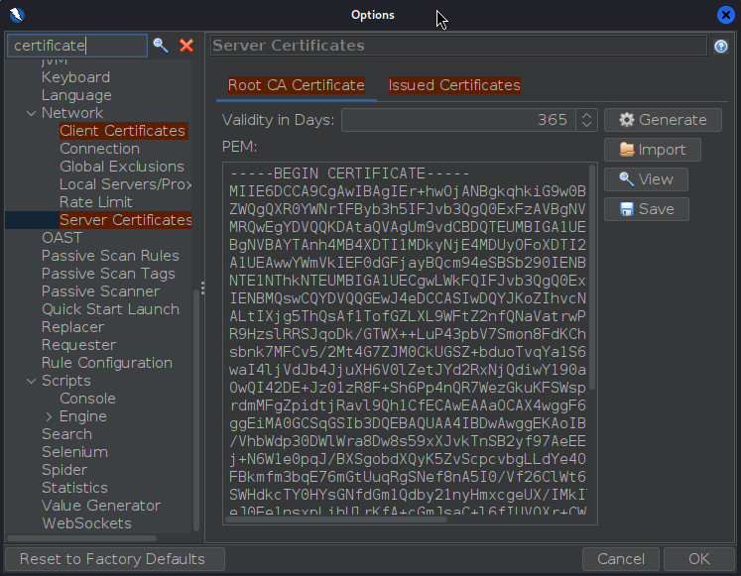Import a certificate using Import button
The width and height of the screenshot is (741, 576).
(x=653, y=150)
